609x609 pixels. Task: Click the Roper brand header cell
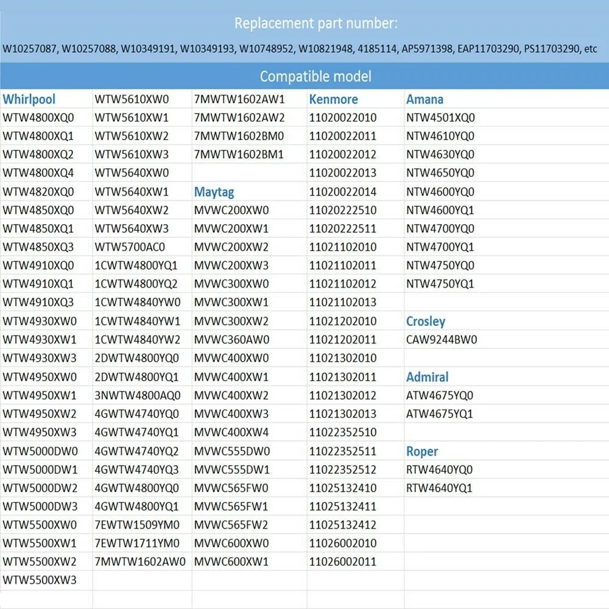point(422,451)
